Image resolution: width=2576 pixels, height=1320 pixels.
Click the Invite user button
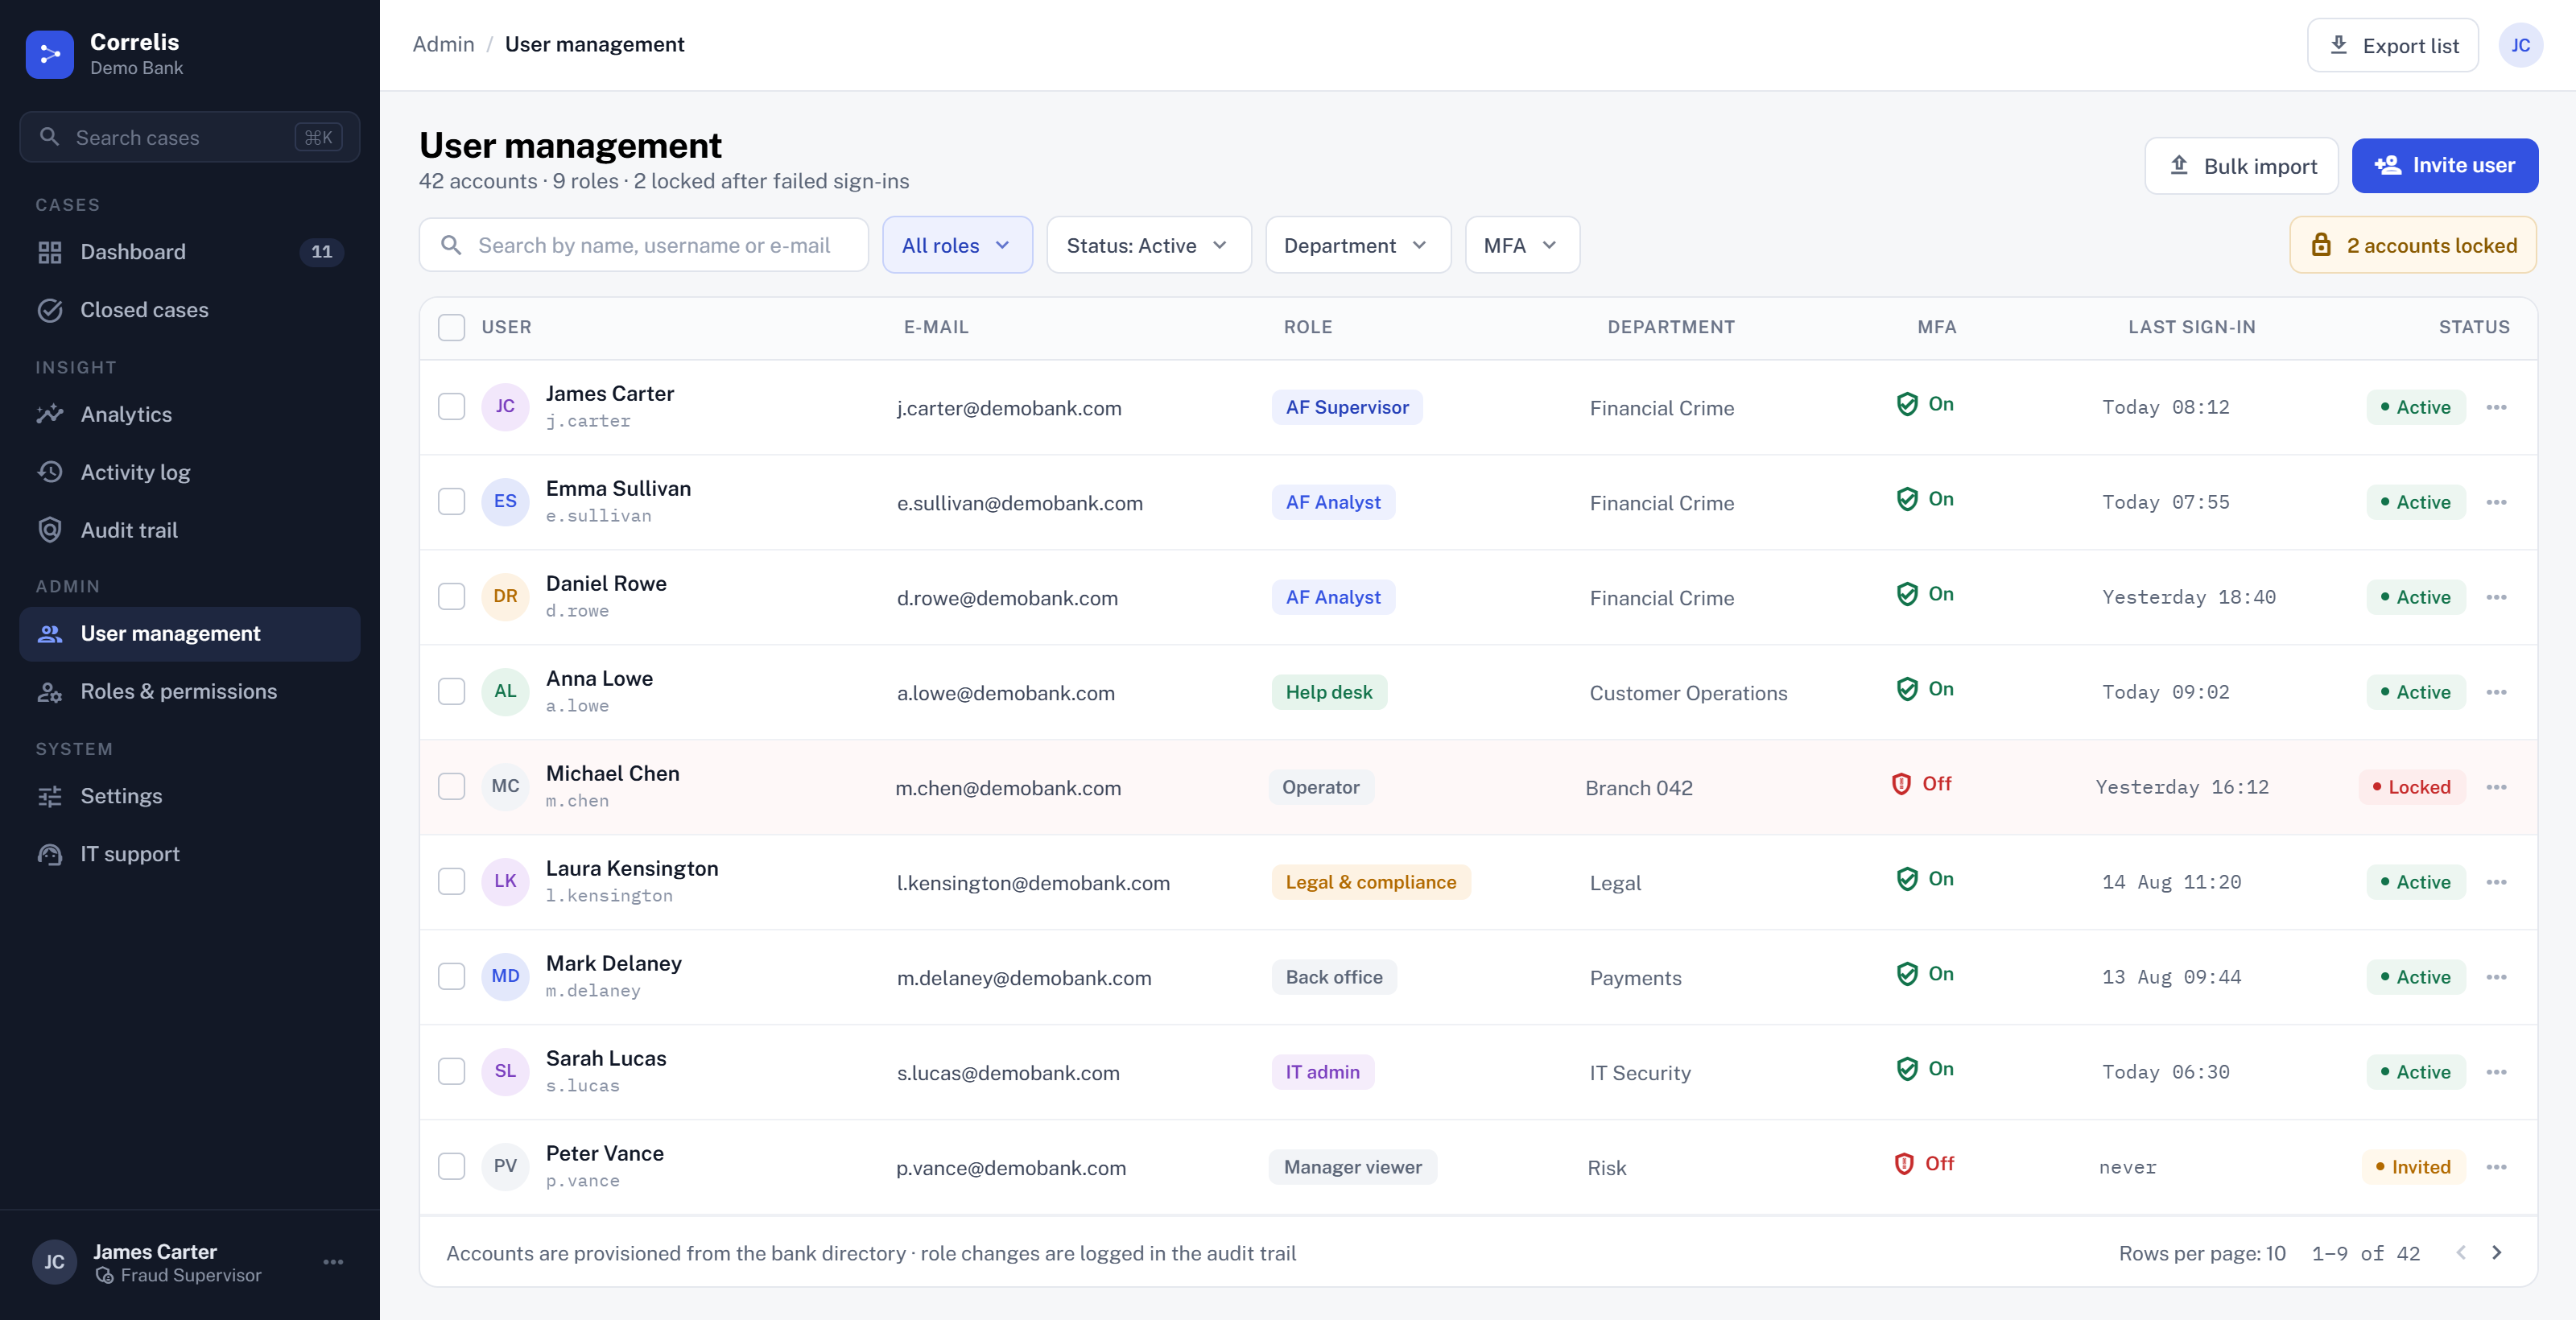click(x=2444, y=166)
